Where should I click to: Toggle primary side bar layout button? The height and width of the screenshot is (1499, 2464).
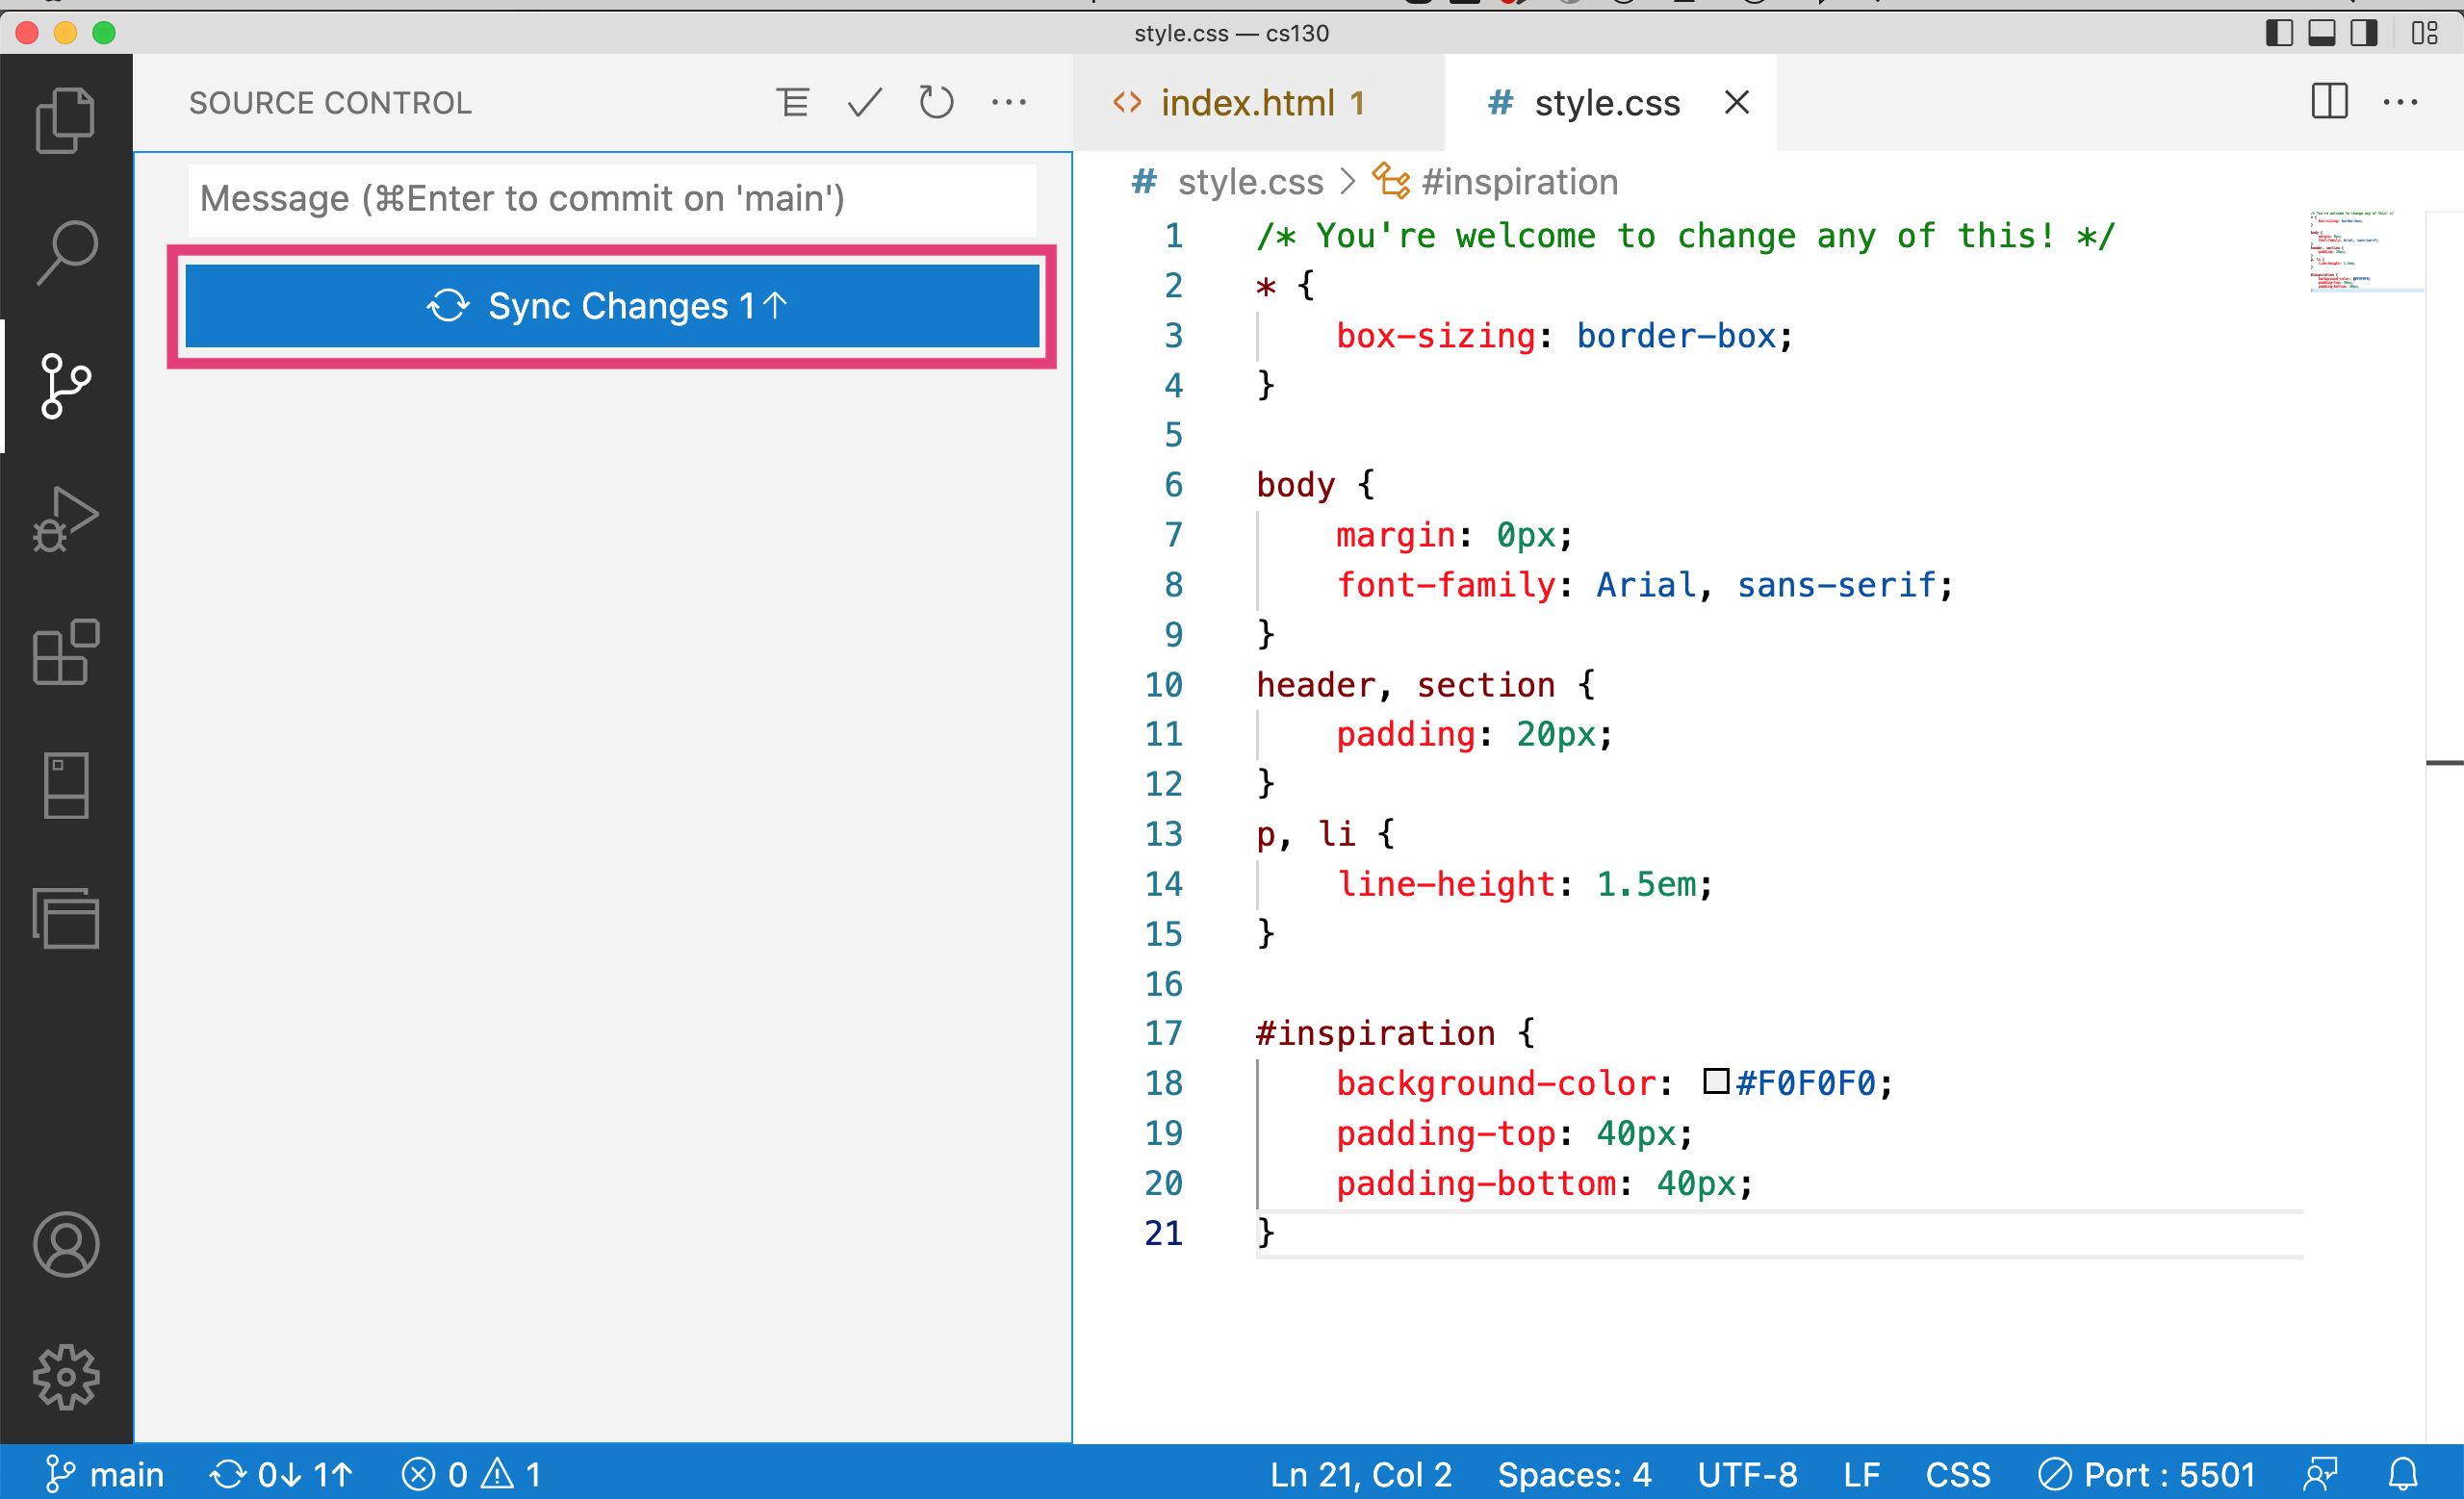click(x=2279, y=33)
